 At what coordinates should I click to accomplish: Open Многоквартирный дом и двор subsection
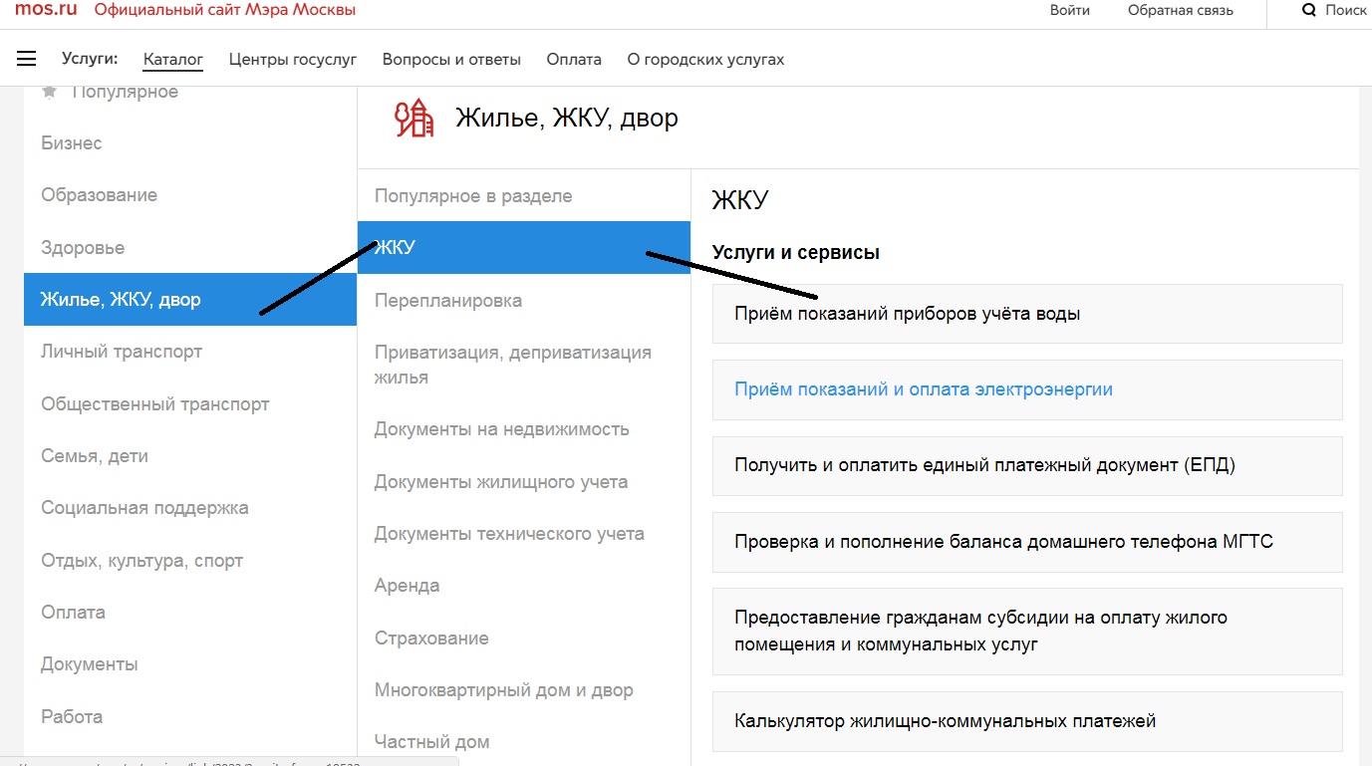coord(524,690)
